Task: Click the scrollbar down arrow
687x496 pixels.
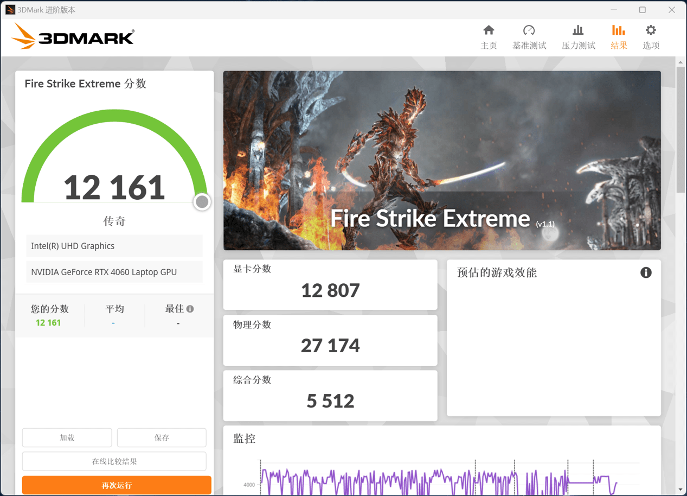Action: (x=680, y=490)
